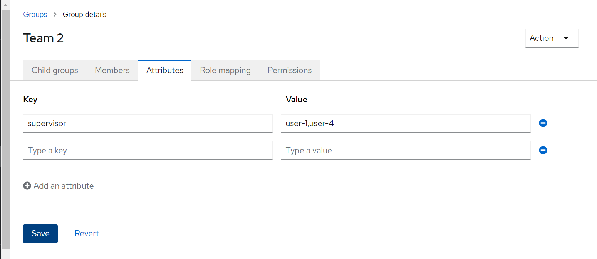The width and height of the screenshot is (597, 259).
Task: Focus the 'Type a value' input
Action: (405, 151)
